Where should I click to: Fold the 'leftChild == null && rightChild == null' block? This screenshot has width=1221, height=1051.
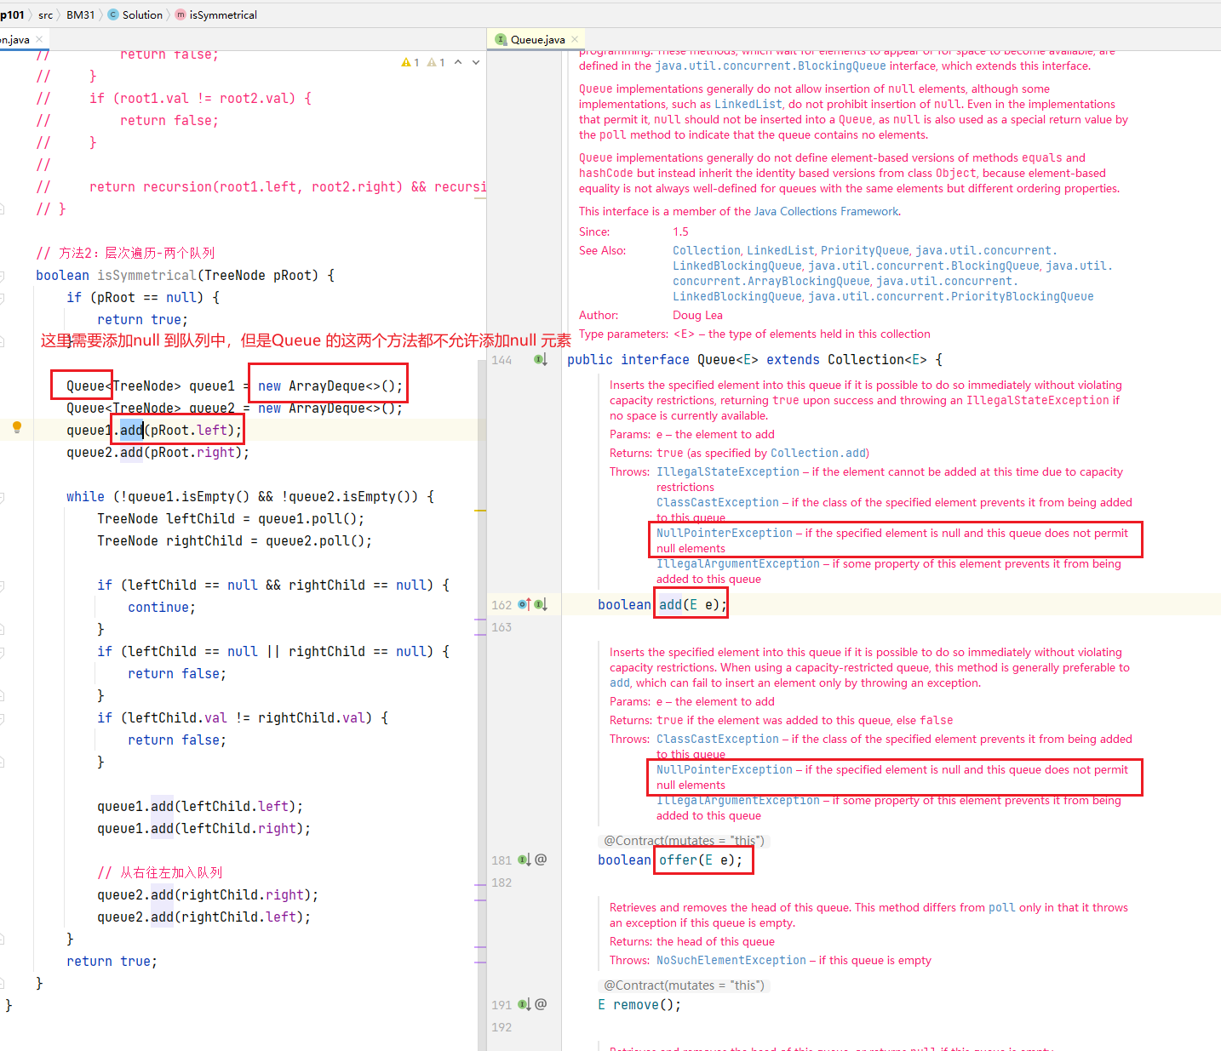click(2, 585)
